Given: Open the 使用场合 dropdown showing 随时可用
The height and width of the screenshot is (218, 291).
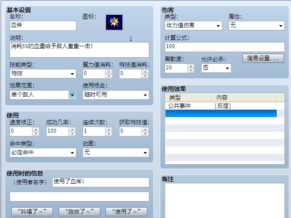Looking at the screenshot, I should click(116, 95).
